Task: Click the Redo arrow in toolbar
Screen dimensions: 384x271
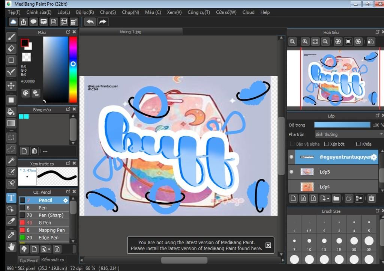Action: click(103, 22)
